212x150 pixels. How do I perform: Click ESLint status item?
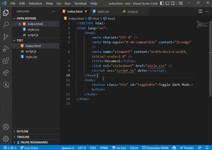(134, 148)
